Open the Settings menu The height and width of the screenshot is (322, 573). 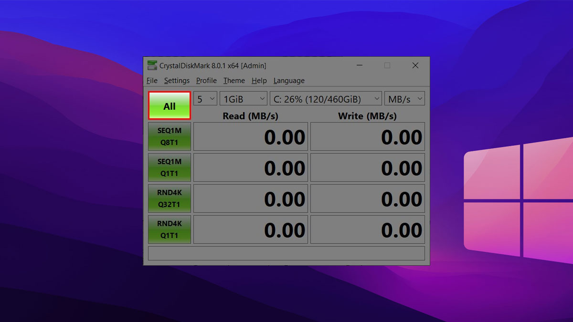click(177, 81)
